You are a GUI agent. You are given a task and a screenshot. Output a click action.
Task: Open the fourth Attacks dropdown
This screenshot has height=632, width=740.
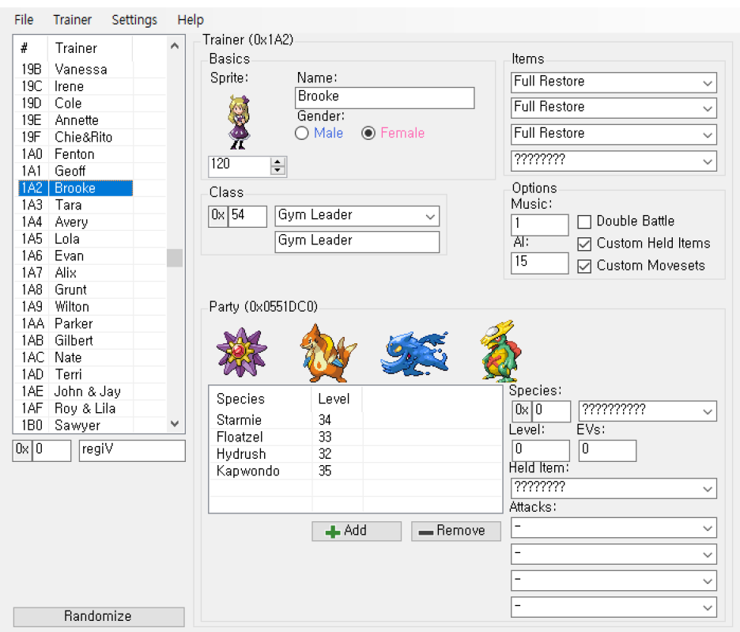tap(708, 607)
